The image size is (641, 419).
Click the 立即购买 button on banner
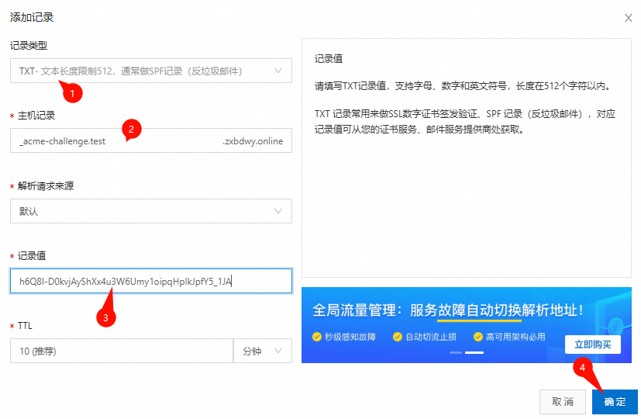[x=593, y=343]
